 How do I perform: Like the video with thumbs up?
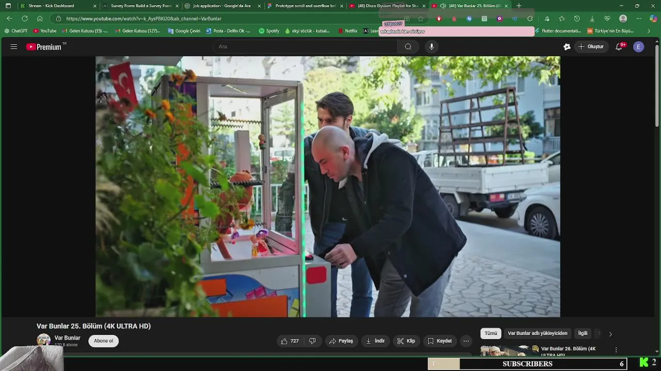[290, 341]
